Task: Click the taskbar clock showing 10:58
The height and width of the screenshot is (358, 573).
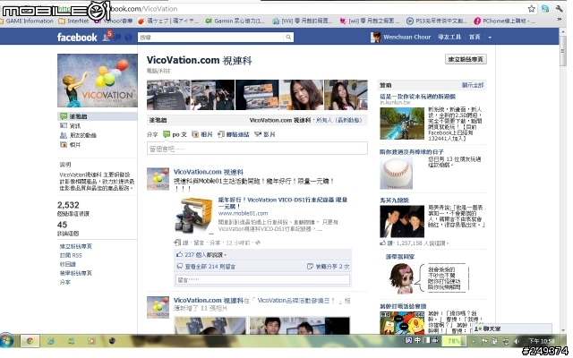Action: point(542,341)
